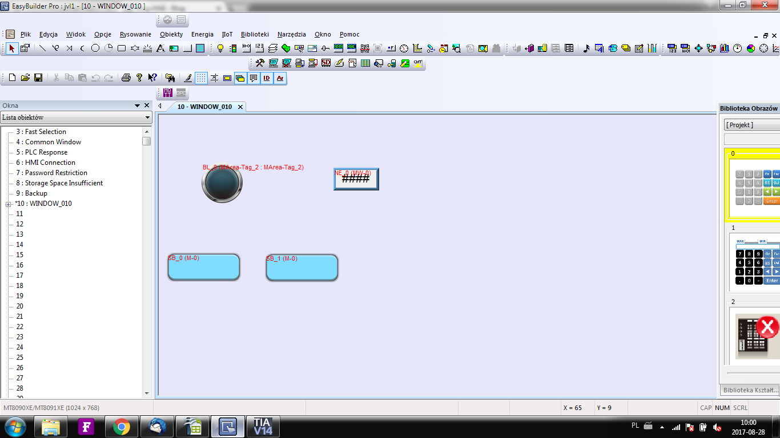Toggle the object ID display button
Viewport: 780px width, 438px height.
[x=267, y=78]
